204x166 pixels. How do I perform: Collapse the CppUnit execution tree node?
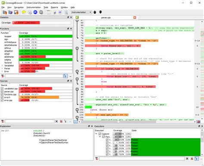[96, 134]
